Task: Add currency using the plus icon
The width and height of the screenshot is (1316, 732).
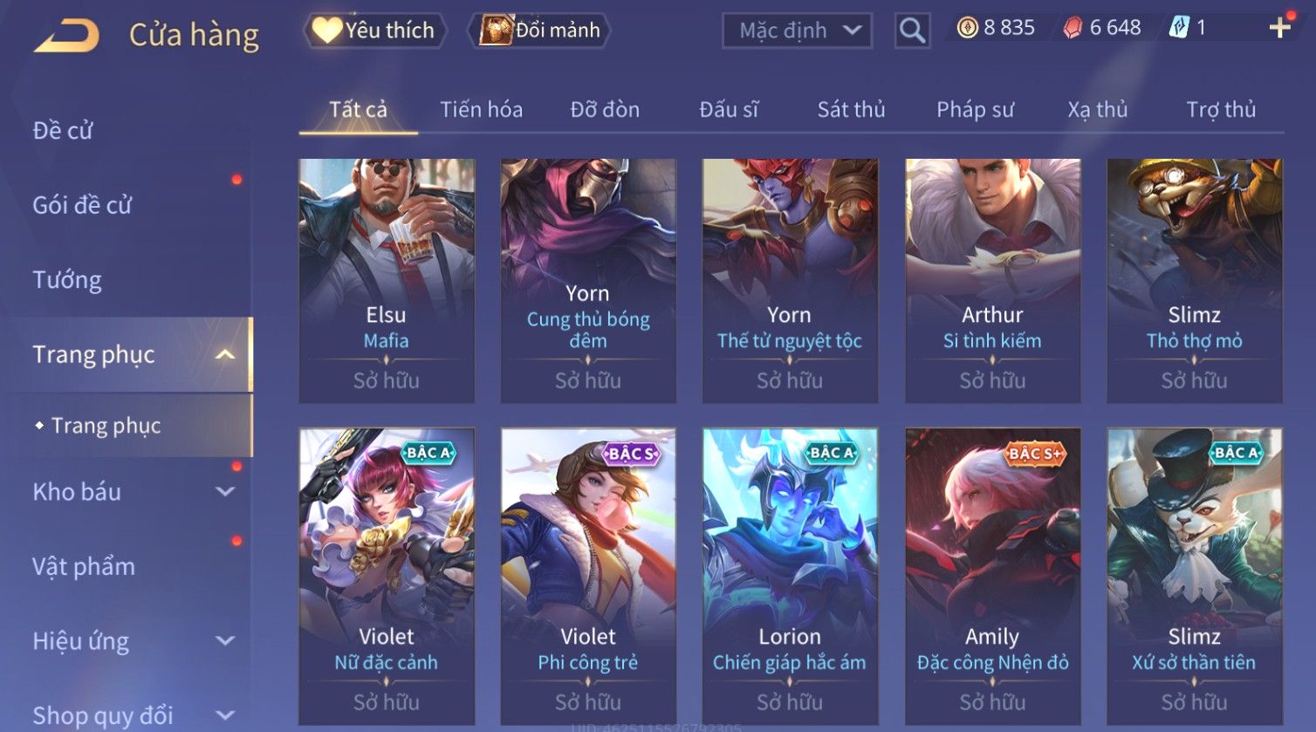Action: click(x=1280, y=28)
